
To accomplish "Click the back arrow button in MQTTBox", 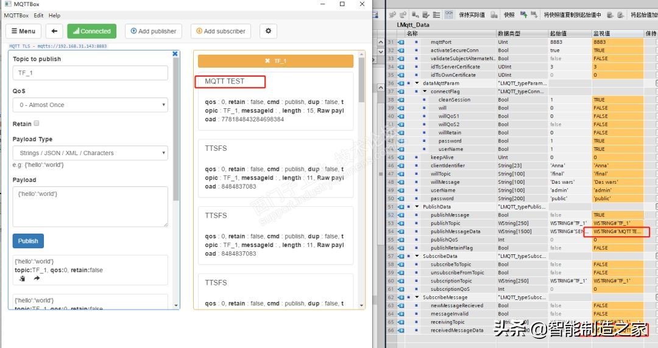I will click(54, 31).
